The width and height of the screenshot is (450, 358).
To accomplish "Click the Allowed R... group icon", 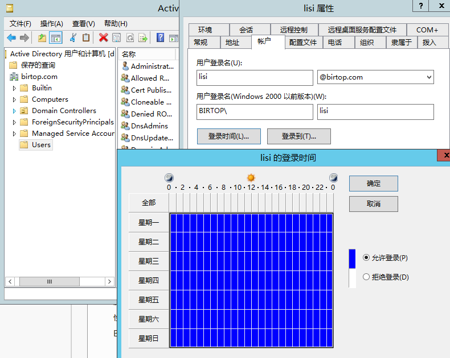I will coord(125,78).
